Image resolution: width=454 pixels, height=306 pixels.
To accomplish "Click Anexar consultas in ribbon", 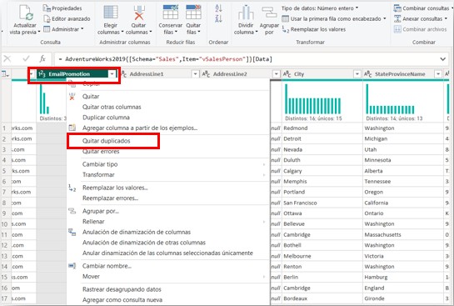I will [421, 18].
